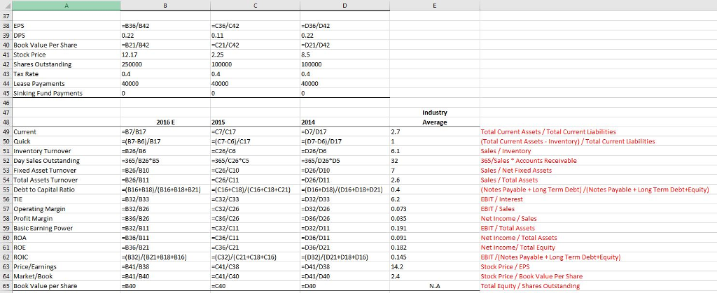Click the red 'Sales / Inventory' note
The height and width of the screenshot is (293, 717).
pyautogui.click(x=506, y=151)
